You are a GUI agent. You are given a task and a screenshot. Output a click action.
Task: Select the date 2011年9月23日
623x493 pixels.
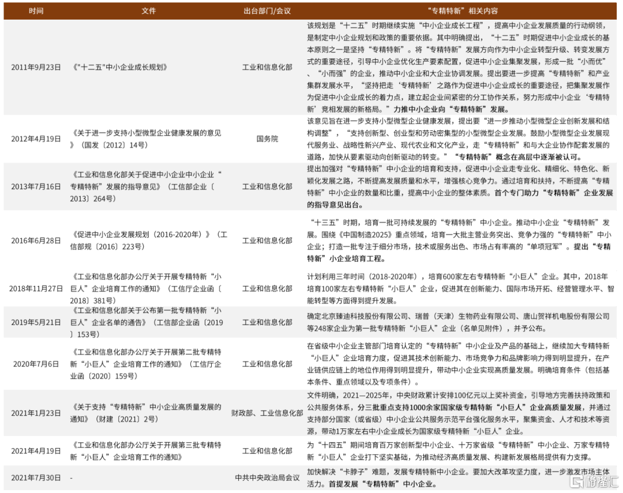(36, 67)
